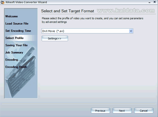The height and width of the screenshot is (117, 158).
Task: Click the 'Please select the profile of video' instruction text
Action: coord(92,20)
